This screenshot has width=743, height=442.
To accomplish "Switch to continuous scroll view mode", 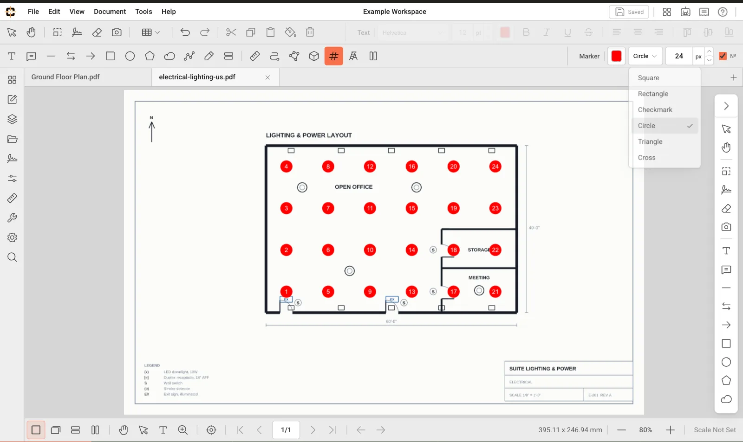I will 75,430.
